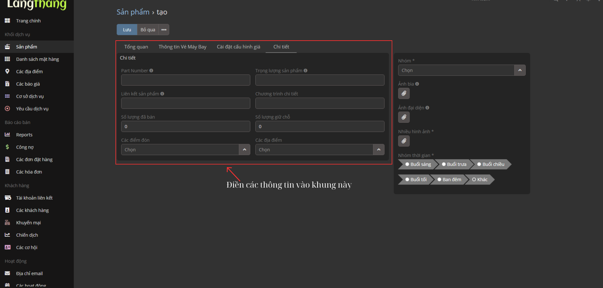Open the Cài đặt cấu hình giá tab

[238, 47]
